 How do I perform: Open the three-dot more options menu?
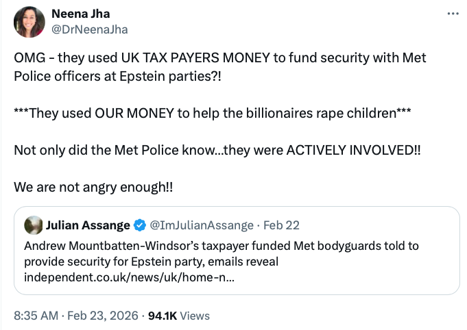tap(452, 14)
